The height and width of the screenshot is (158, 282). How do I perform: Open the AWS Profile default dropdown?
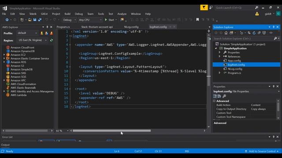coord(27,33)
